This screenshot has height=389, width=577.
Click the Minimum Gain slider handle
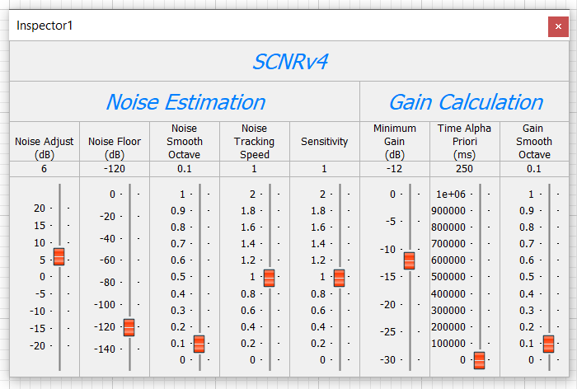[409, 260]
